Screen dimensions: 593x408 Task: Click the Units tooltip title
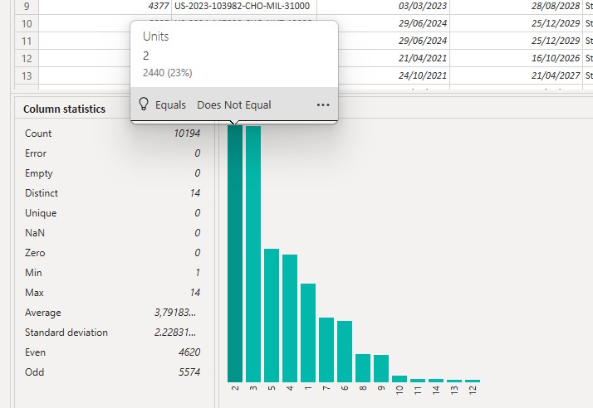click(155, 36)
